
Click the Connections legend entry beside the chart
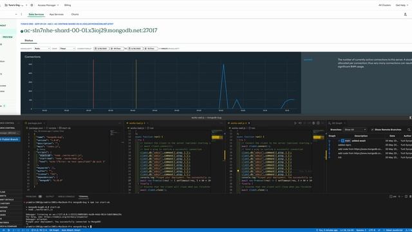tap(308, 60)
